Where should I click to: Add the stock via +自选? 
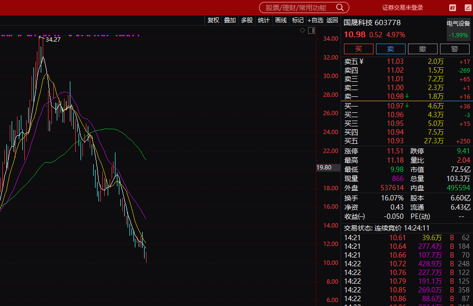click(x=315, y=20)
